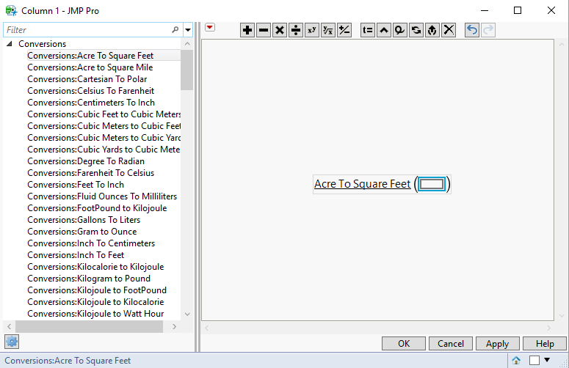Click the status bar home window icon
The height and width of the screenshot is (368, 569).
(516, 361)
